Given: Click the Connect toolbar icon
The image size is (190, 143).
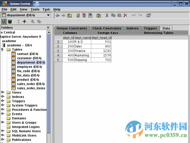Looking at the screenshot, I should coord(78,15).
